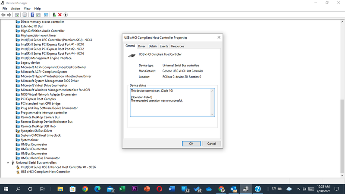This screenshot has height=194, width=345.
Task: Show hidden system tray icons
Action: [298, 189]
